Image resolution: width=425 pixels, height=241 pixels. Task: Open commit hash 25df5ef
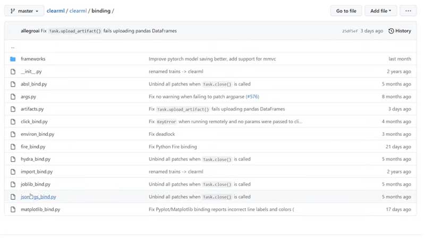coord(350,31)
